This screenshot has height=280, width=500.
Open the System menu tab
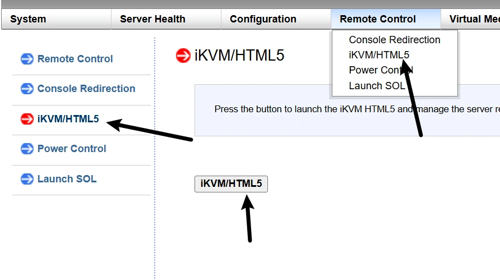pyautogui.click(x=28, y=19)
